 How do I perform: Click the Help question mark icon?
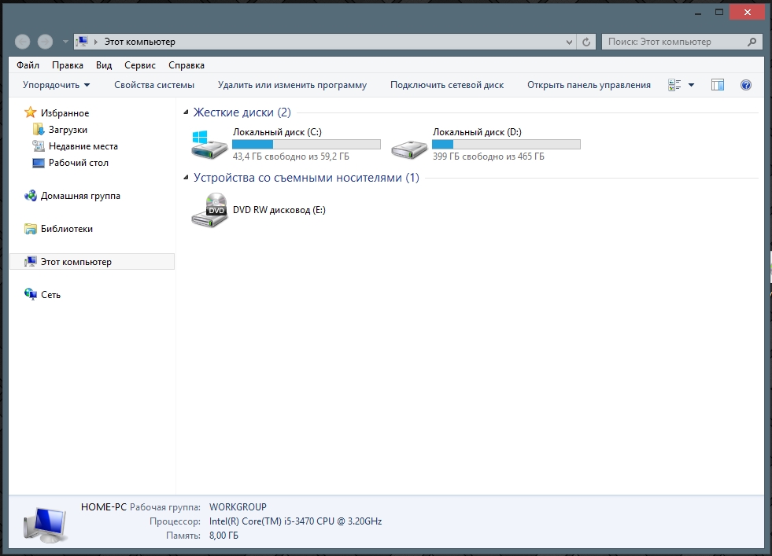746,85
